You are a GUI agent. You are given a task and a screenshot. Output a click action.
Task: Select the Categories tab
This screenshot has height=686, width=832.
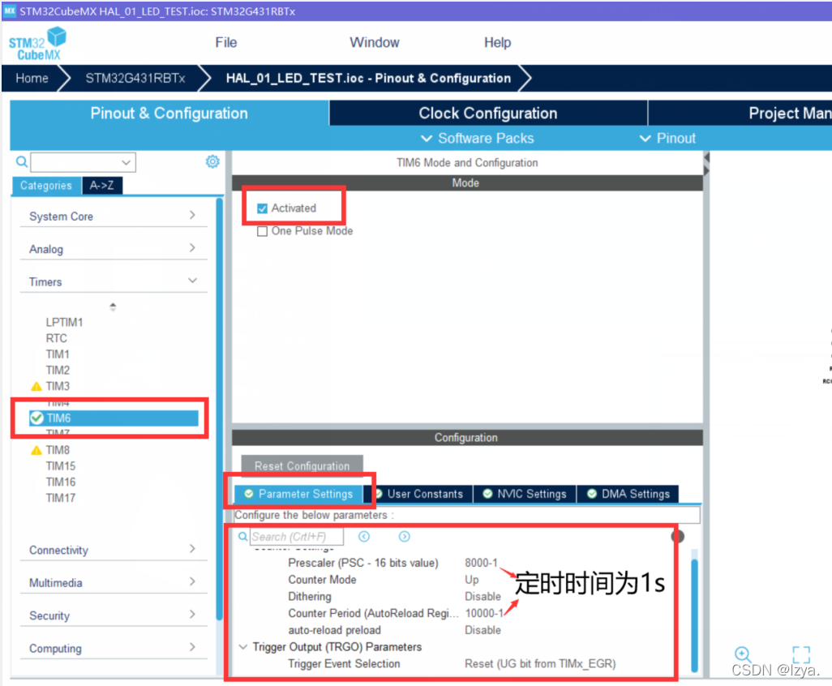pos(46,185)
